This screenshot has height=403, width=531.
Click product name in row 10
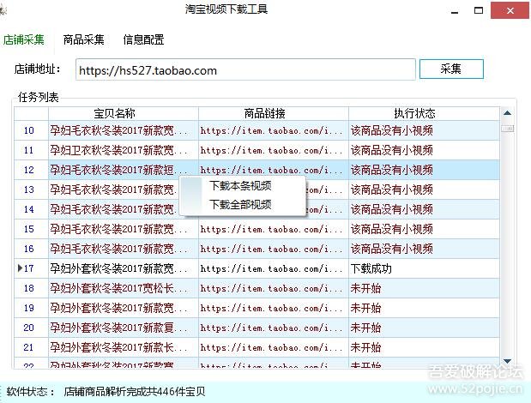(x=124, y=130)
